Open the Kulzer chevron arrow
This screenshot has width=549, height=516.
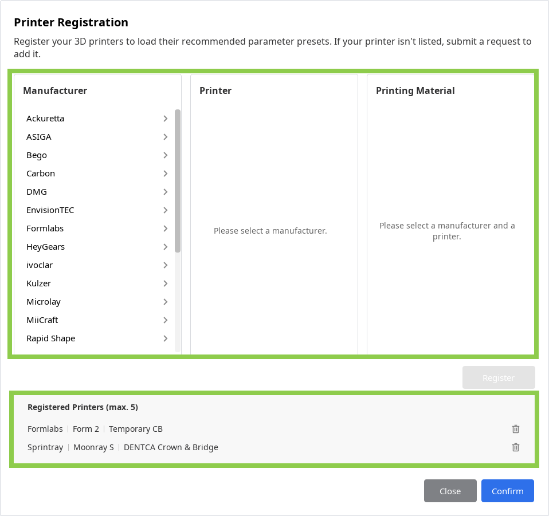coord(165,283)
